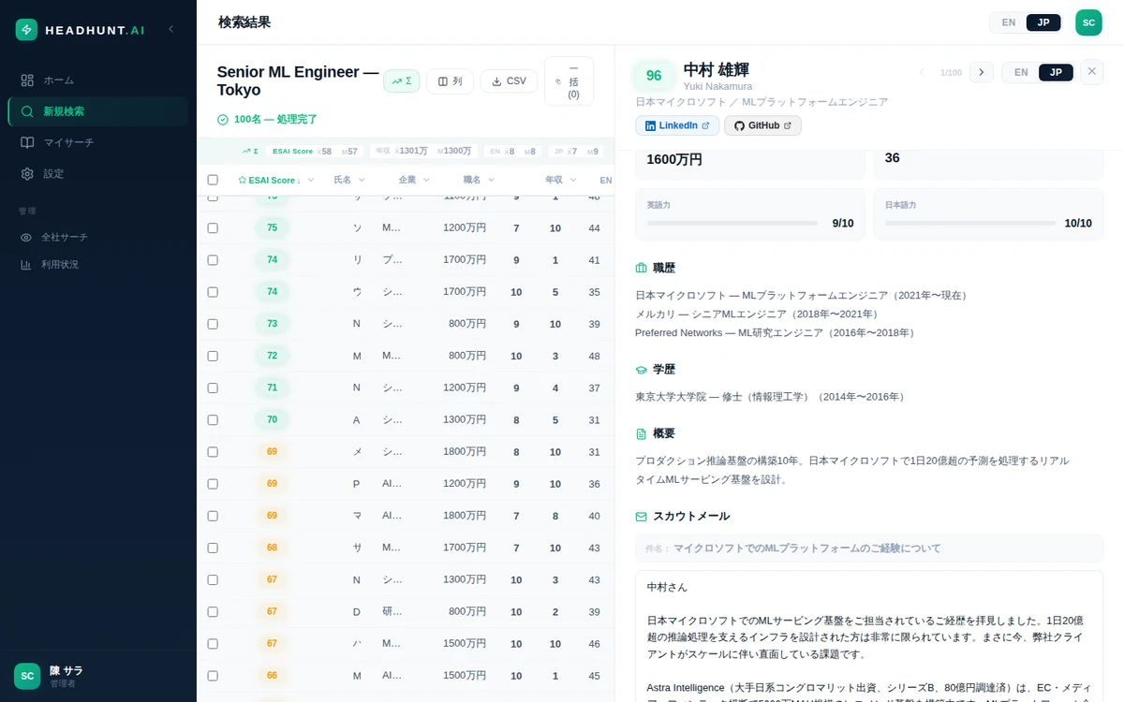This screenshot has width=1124, height=702.
Task: Select 新規検索 in the sidebar menu
Action: coord(64,111)
